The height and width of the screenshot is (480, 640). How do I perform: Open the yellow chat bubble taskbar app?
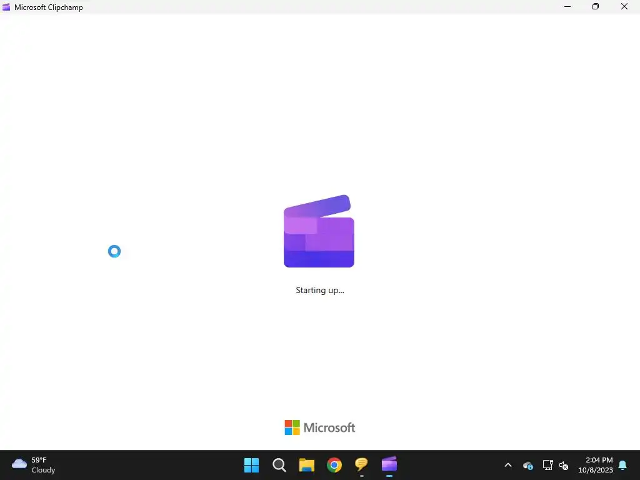click(362, 464)
